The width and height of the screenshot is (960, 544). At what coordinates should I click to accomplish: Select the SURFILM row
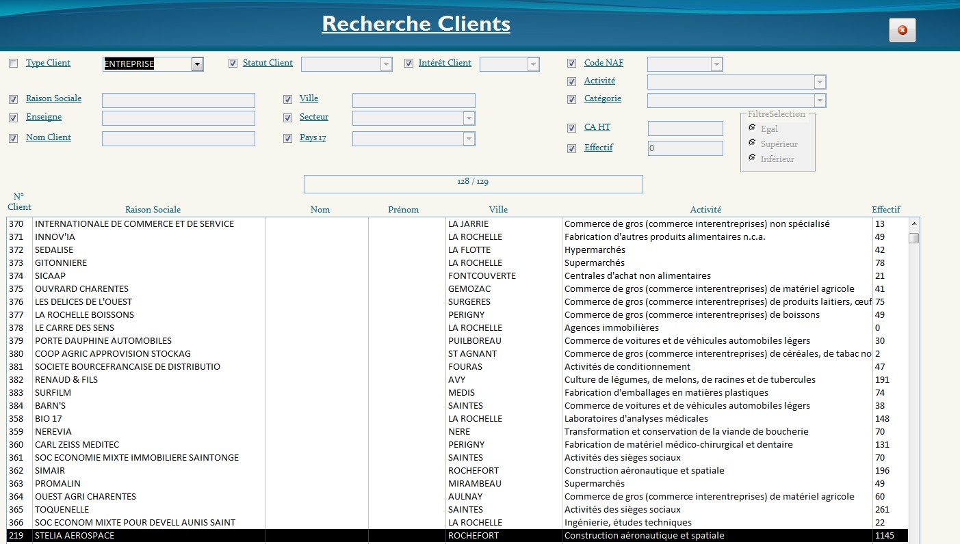pos(457,393)
